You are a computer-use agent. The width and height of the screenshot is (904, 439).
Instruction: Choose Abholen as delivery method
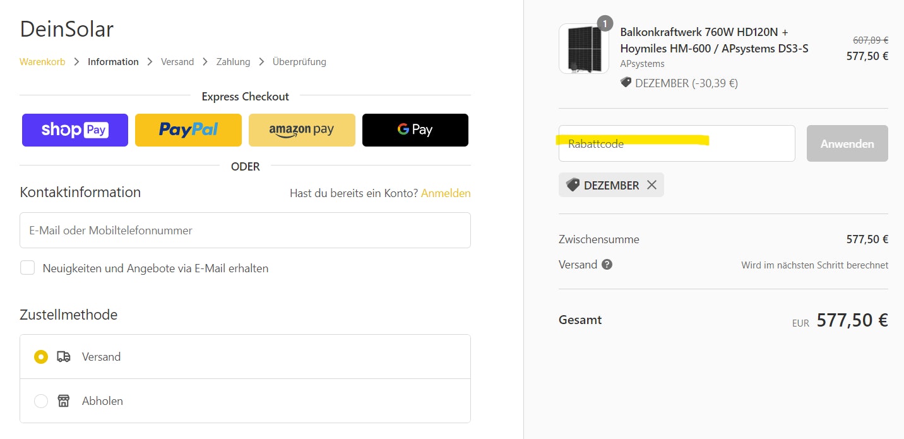[40, 400]
